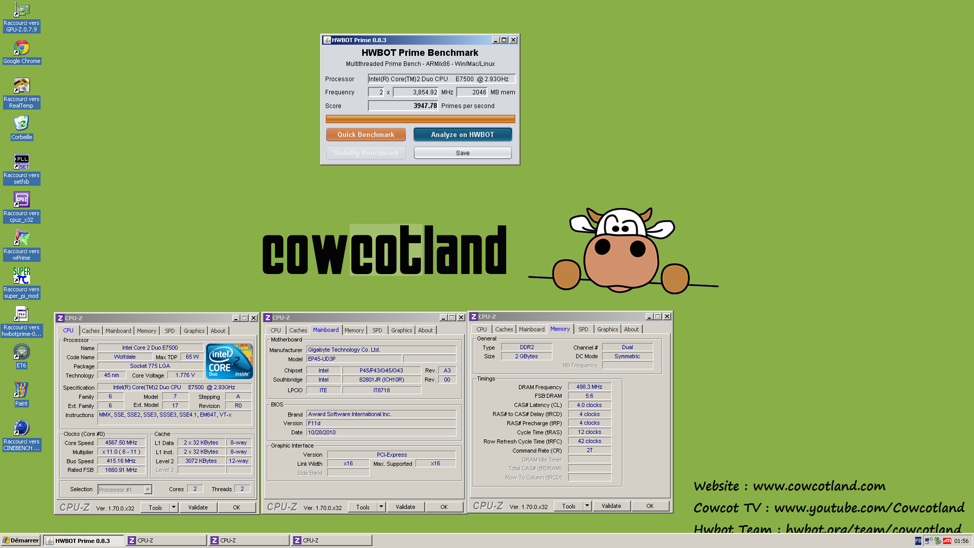Click the frequency field showing 3,854.92
The image size is (974, 548).
pyautogui.click(x=415, y=92)
